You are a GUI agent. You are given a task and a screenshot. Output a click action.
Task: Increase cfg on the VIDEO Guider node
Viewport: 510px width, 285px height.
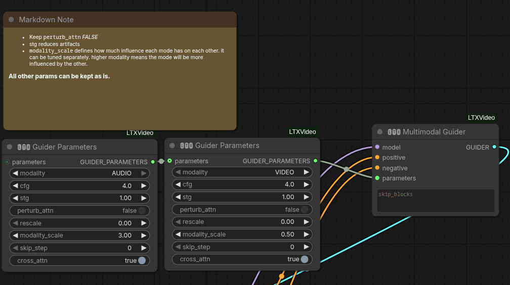307,184
